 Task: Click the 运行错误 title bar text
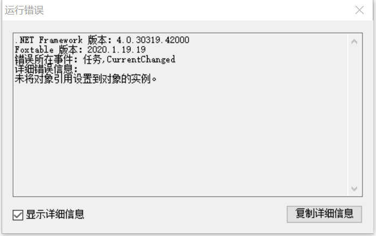[x=24, y=10]
